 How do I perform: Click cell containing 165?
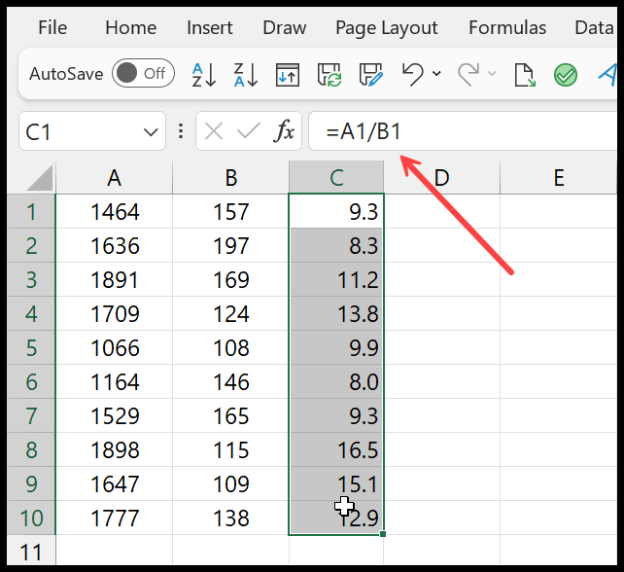(x=230, y=415)
